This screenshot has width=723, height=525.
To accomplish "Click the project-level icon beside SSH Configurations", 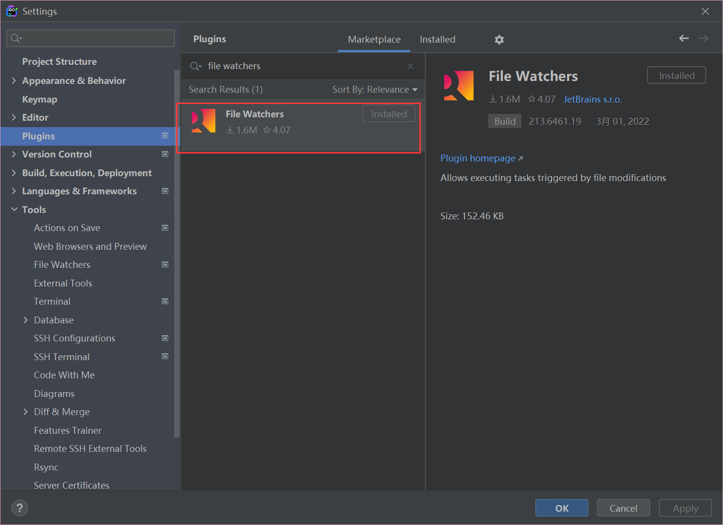I will 165,338.
